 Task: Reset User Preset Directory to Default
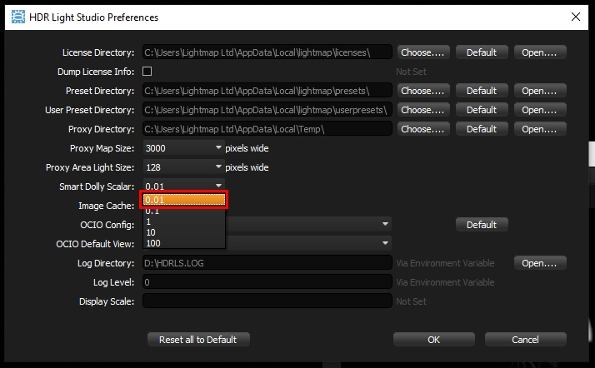tap(482, 110)
